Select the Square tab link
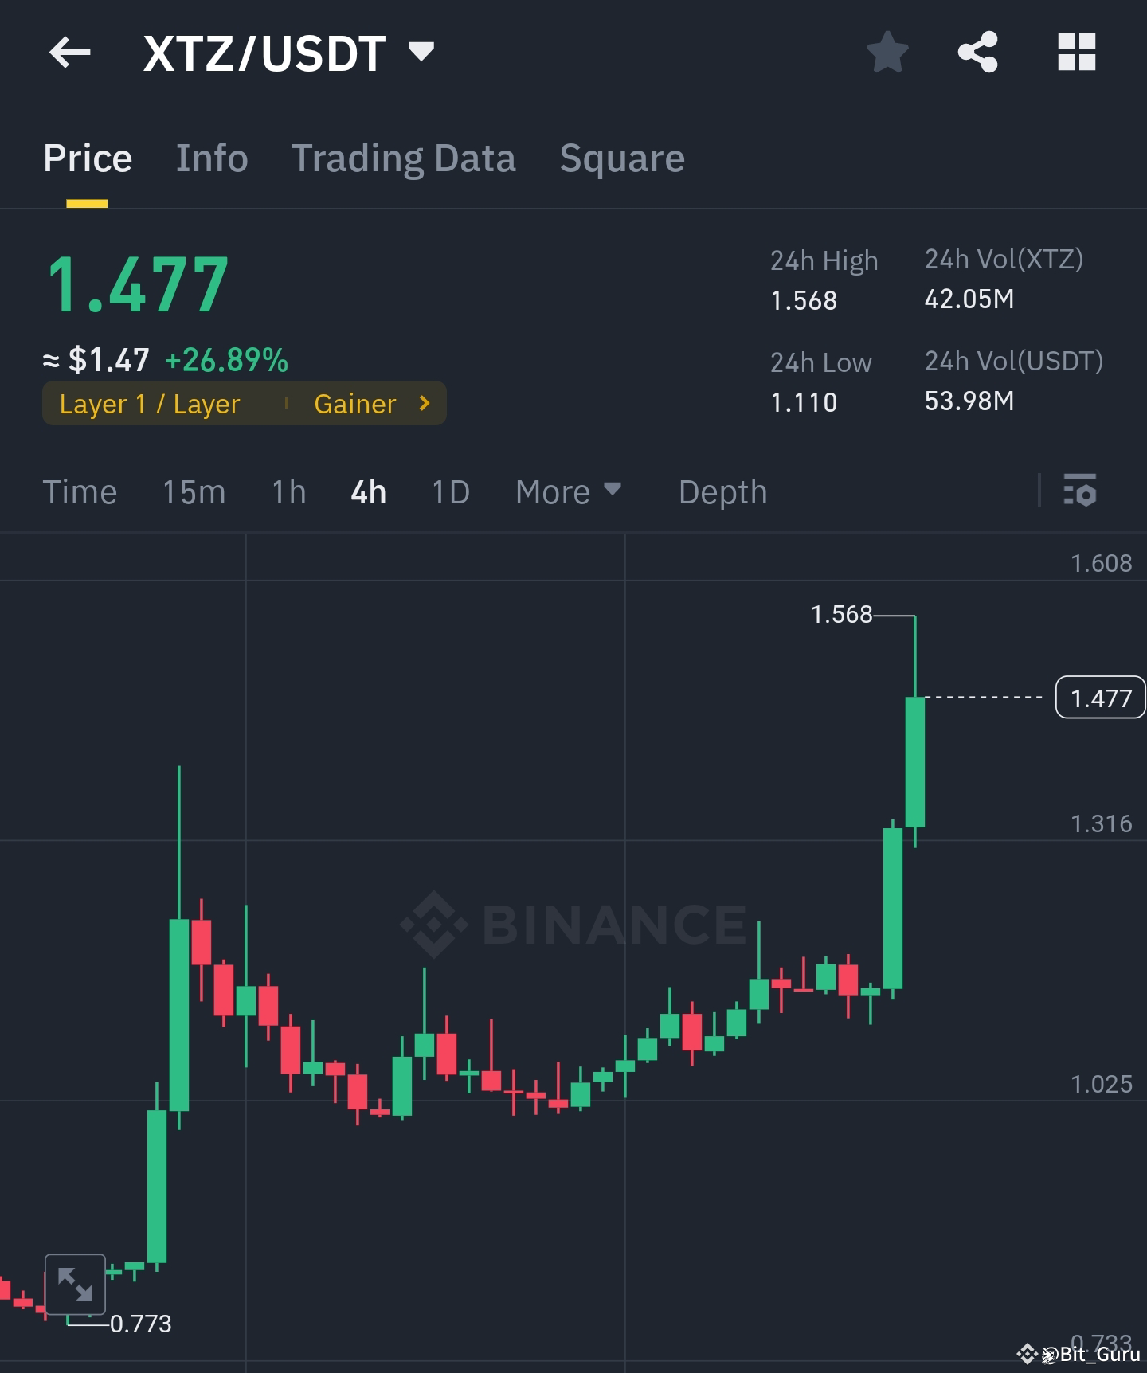This screenshot has height=1373, width=1147. pos(622,158)
